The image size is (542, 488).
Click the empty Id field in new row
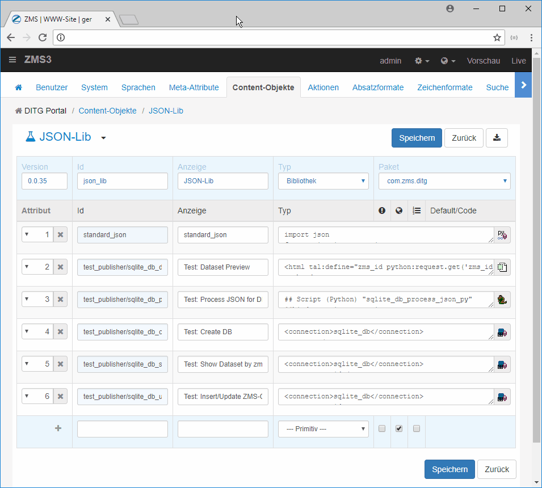123,429
